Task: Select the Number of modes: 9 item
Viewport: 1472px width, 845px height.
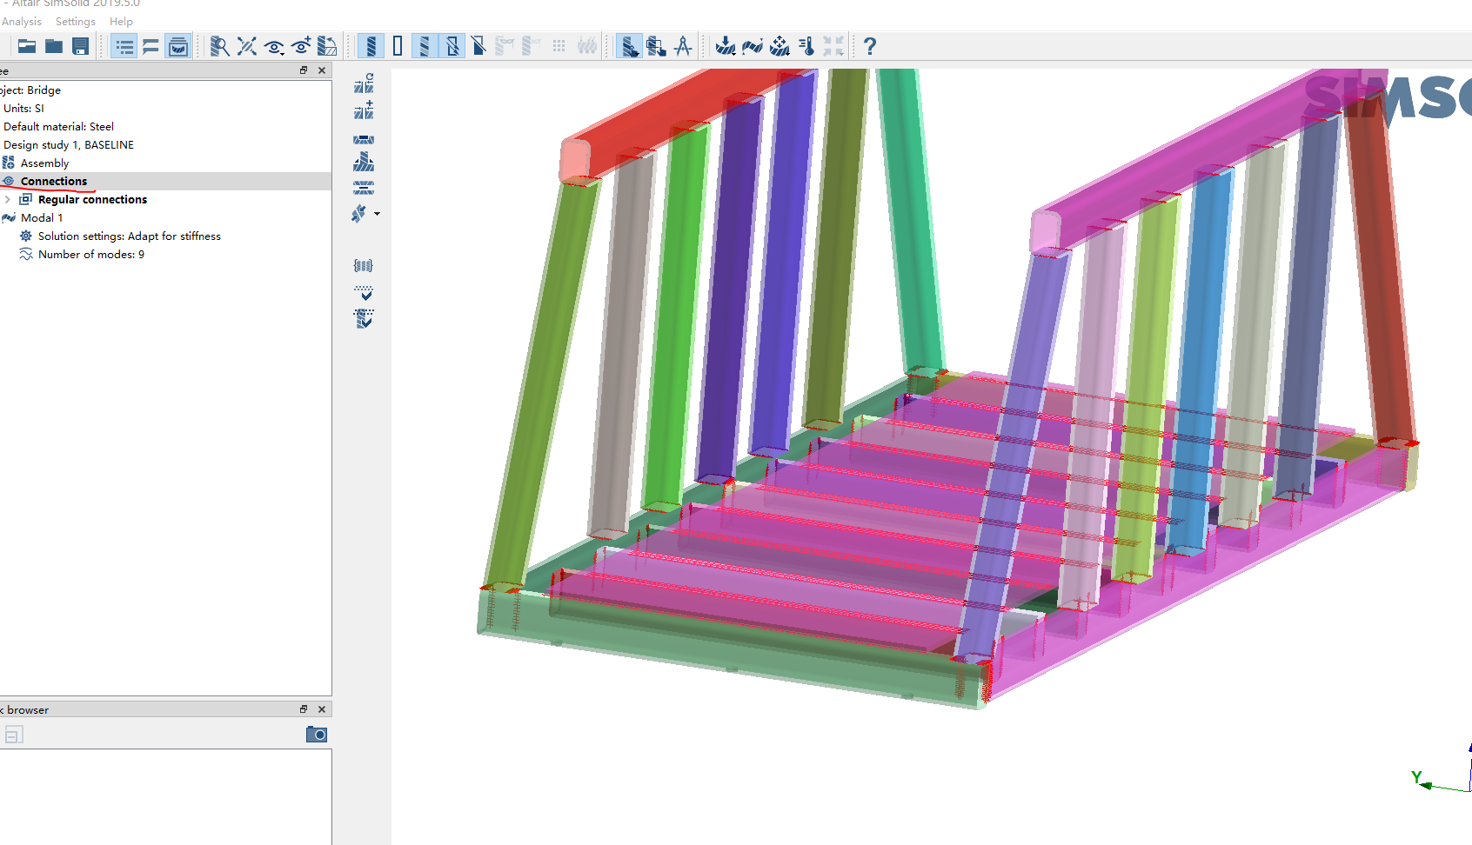Action: pyautogui.click(x=90, y=255)
